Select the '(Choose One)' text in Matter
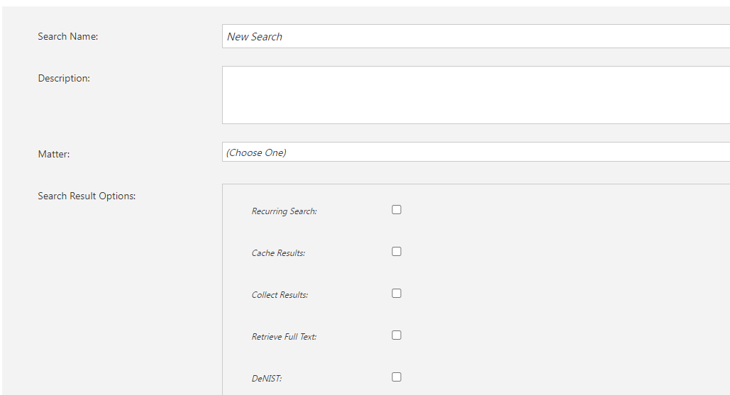Viewport: 730px width, 395px height. [x=256, y=152]
